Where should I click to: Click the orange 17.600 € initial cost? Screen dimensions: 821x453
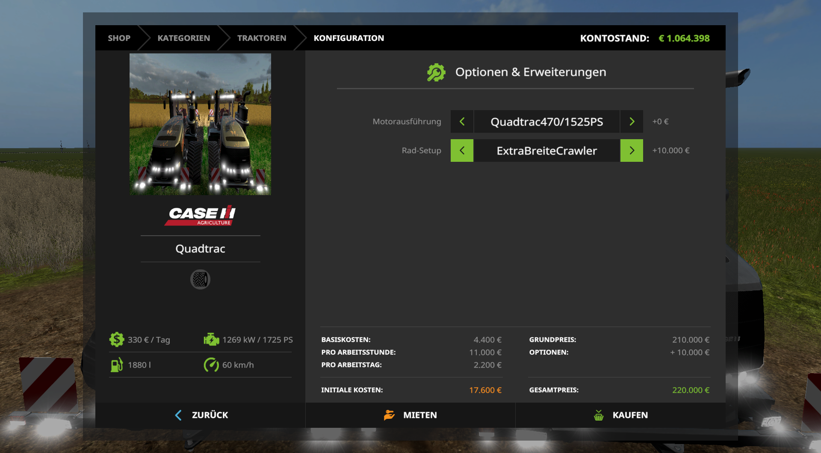pos(485,390)
